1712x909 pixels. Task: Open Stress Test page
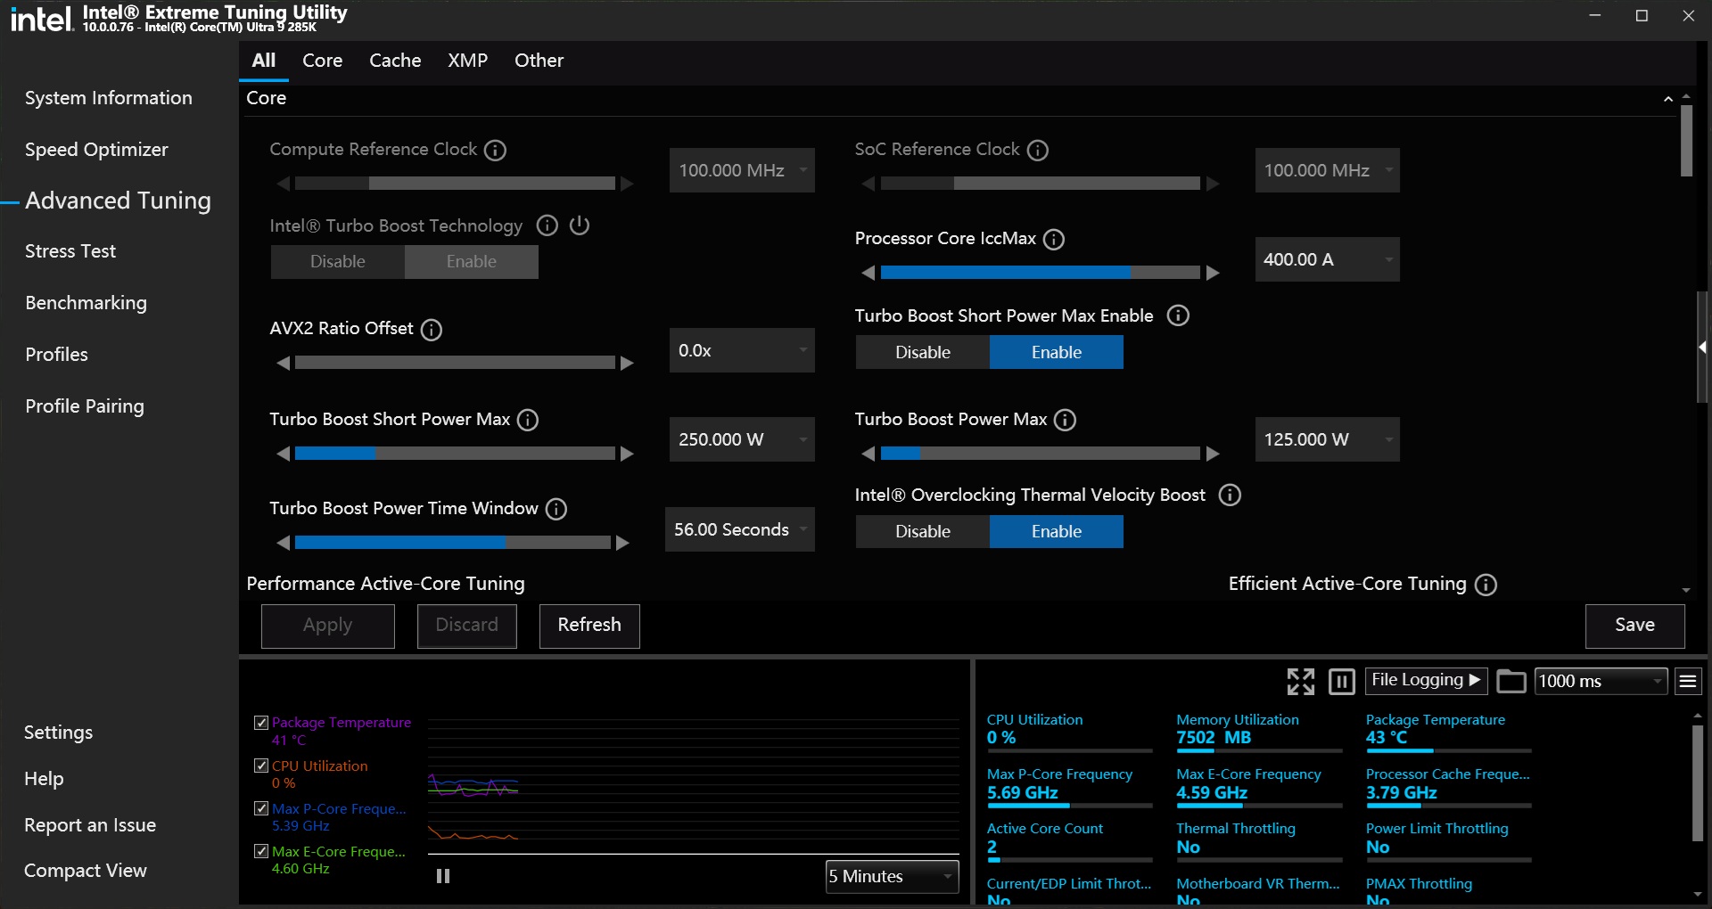point(70,251)
